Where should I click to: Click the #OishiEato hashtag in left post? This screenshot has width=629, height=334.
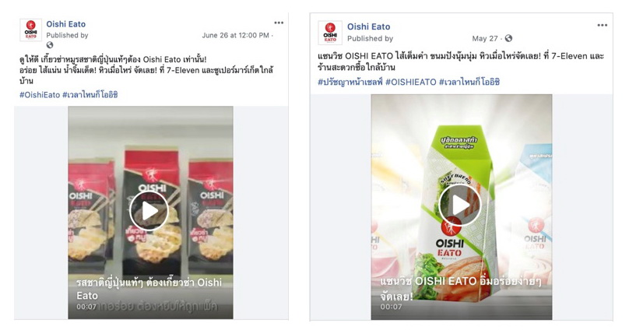[x=40, y=95]
